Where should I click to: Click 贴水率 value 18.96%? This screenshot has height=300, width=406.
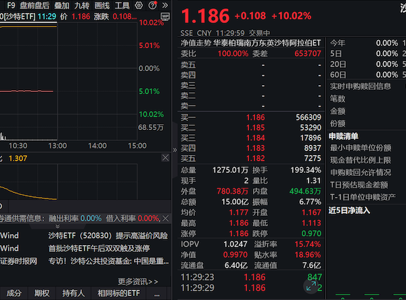[x=308, y=255]
